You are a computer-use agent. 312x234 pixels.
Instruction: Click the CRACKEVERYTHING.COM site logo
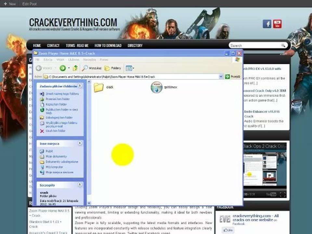(73, 22)
